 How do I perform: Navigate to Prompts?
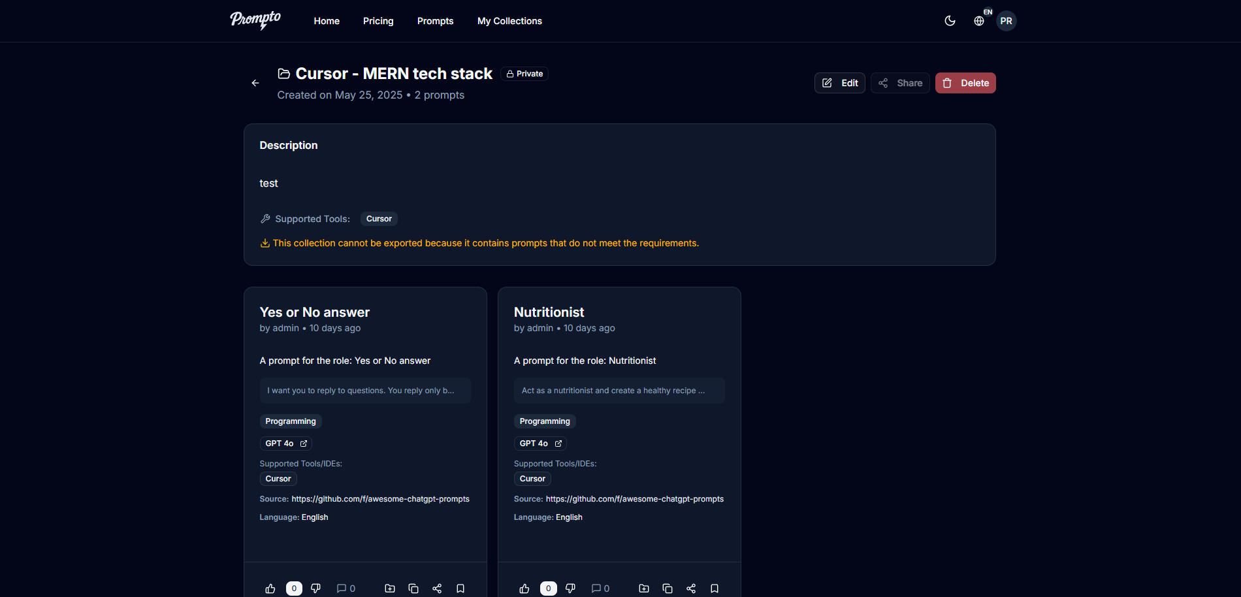click(436, 21)
